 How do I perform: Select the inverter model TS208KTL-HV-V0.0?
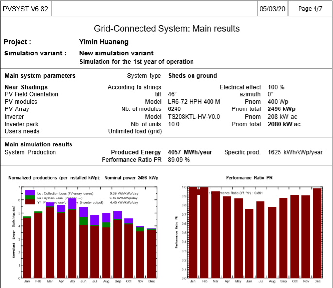click(x=193, y=117)
